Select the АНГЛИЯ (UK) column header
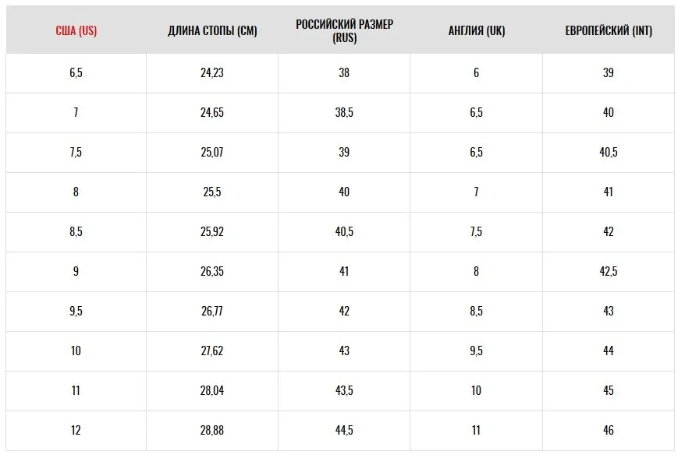The height and width of the screenshot is (458, 685). (477, 30)
